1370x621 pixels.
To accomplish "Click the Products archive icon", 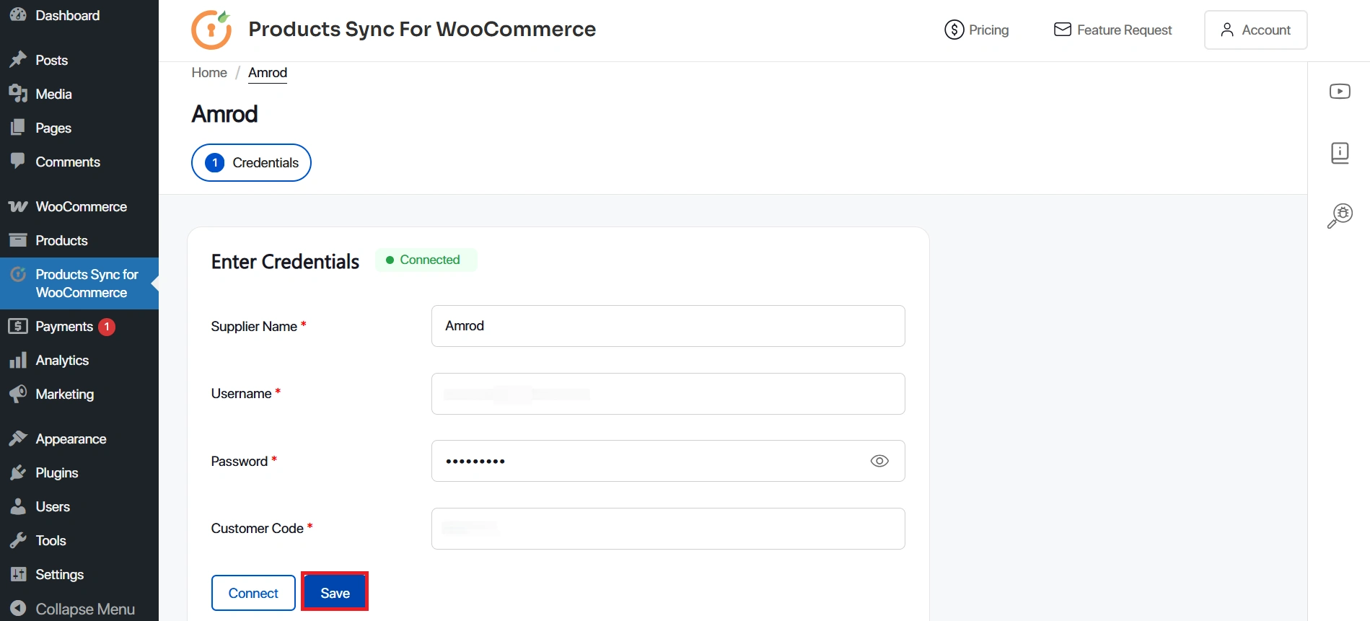I will [x=18, y=240].
